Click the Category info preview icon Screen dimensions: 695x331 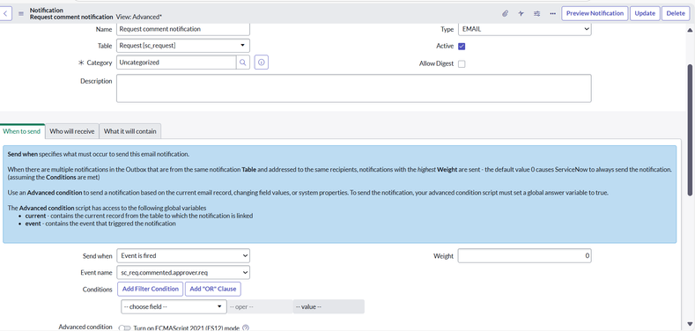coord(262,63)
